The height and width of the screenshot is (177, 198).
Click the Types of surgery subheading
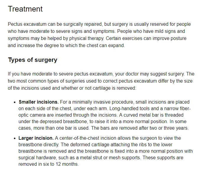point(33,60)
